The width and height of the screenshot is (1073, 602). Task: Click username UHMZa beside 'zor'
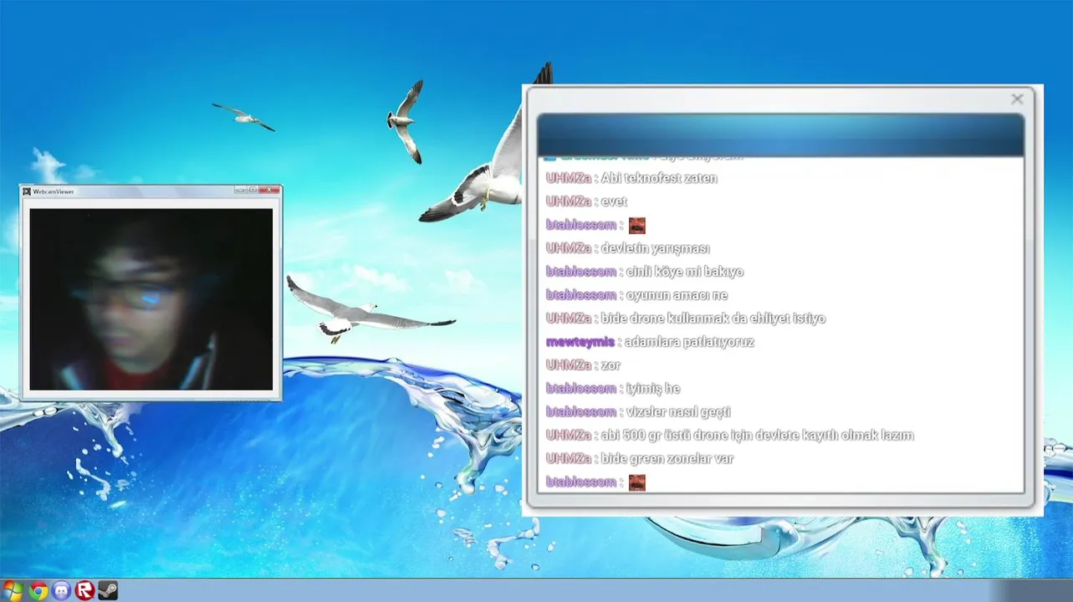[569, 365]
